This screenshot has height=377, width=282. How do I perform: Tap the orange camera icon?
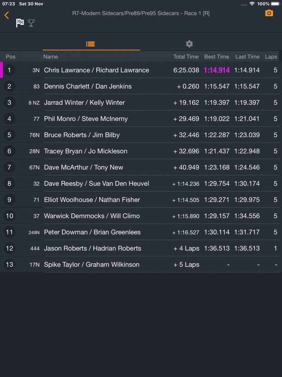point(269,13)
